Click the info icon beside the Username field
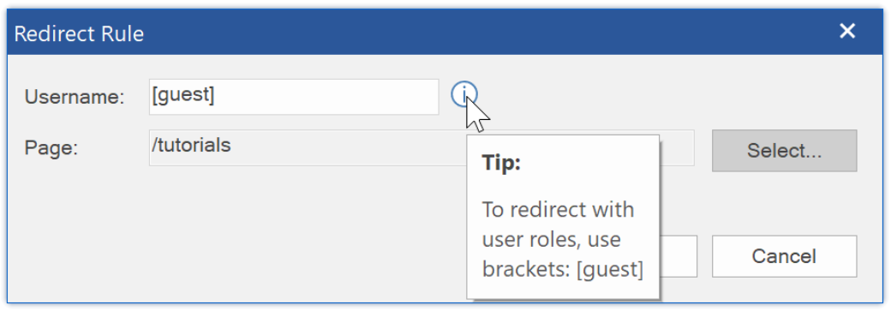Viewport: 891px width, 311px height. (464, 94)
